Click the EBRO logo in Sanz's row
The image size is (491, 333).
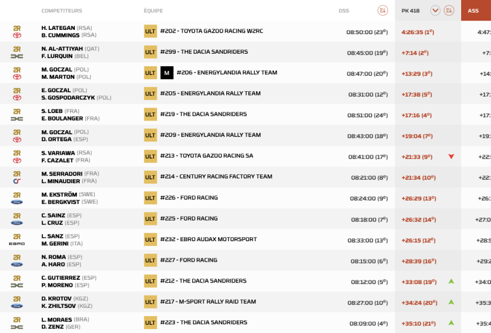pos(17,243)
